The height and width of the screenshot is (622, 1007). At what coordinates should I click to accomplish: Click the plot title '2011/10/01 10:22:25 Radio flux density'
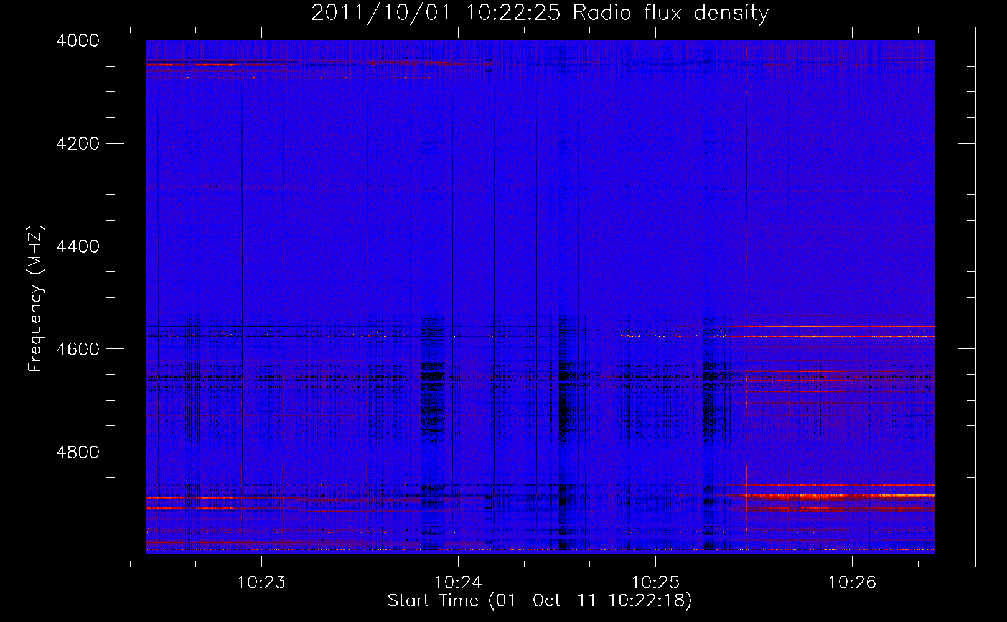540,12
